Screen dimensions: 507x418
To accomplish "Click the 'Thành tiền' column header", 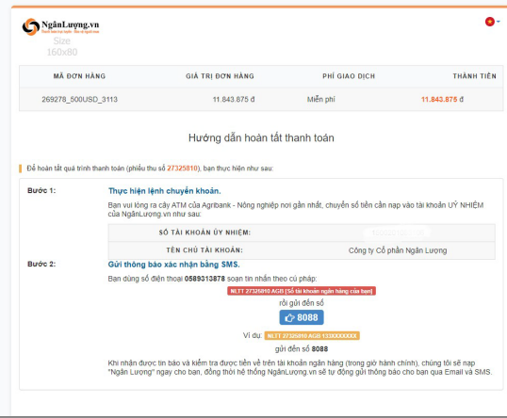I will (x=474, y=76).
